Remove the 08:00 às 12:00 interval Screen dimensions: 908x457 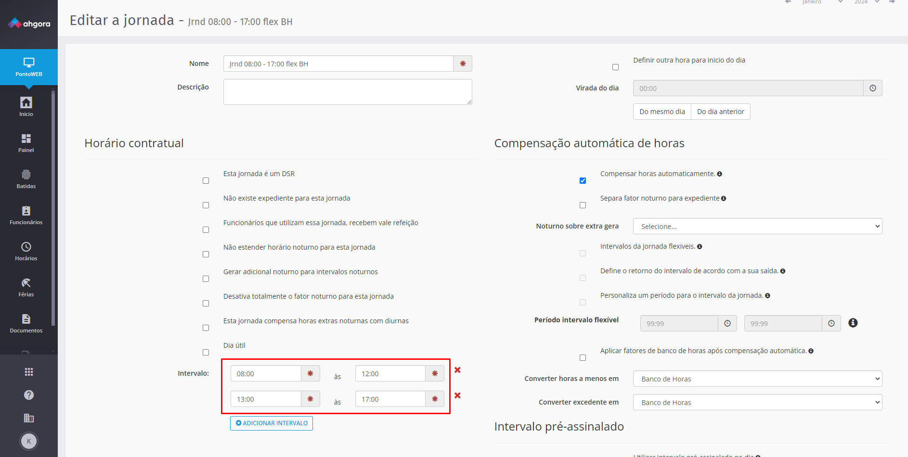(x=457, y=370)
